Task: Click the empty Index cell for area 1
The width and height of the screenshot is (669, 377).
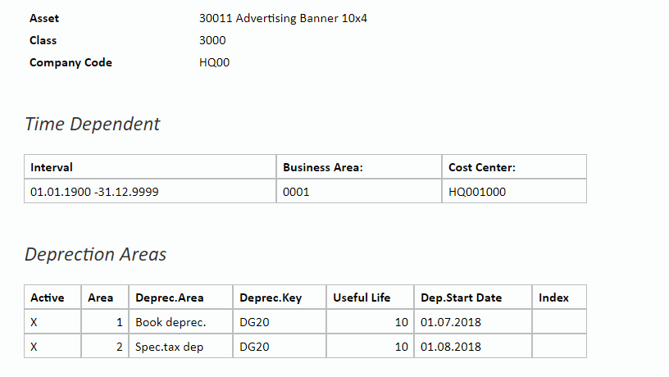Action: pos(559,321)
